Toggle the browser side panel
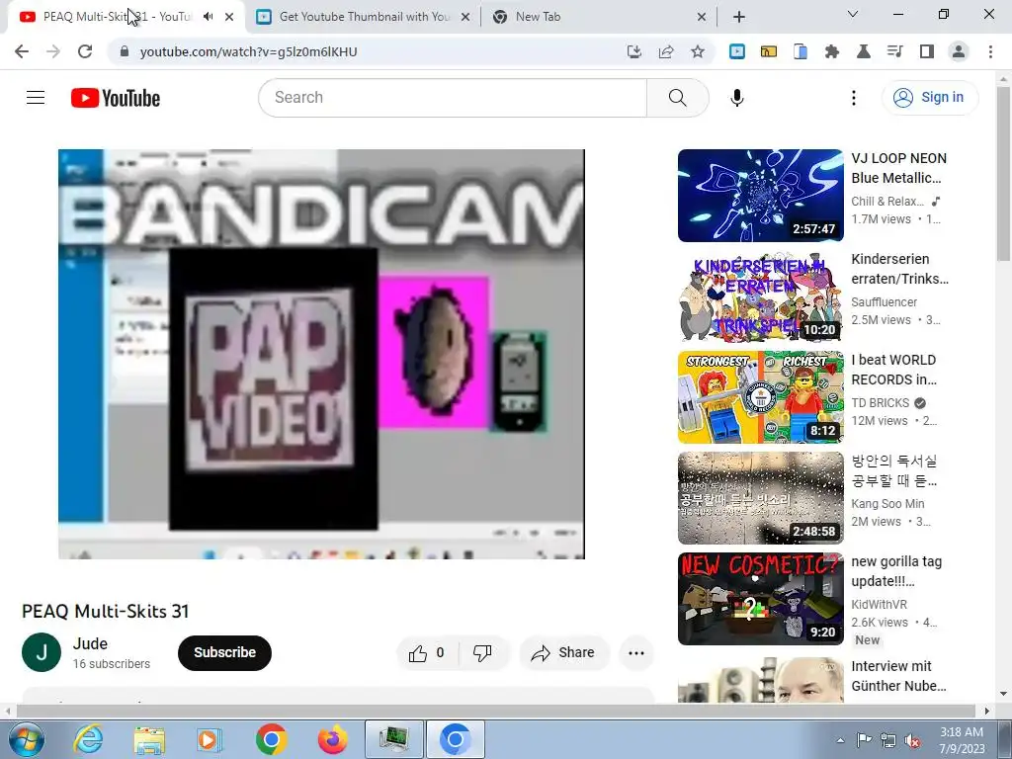Viewport: 1012px width, 759px height. pyautogui.click(x=927, y=51)
